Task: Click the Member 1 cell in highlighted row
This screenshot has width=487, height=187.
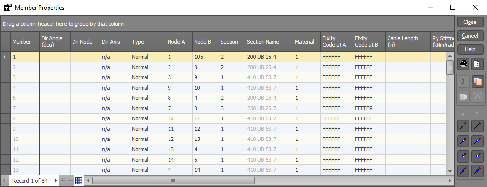Action: 25,57
